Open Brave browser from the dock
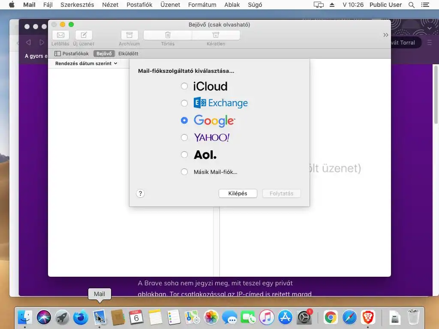Viewport: 439px width, 329px height. [368, 317]
